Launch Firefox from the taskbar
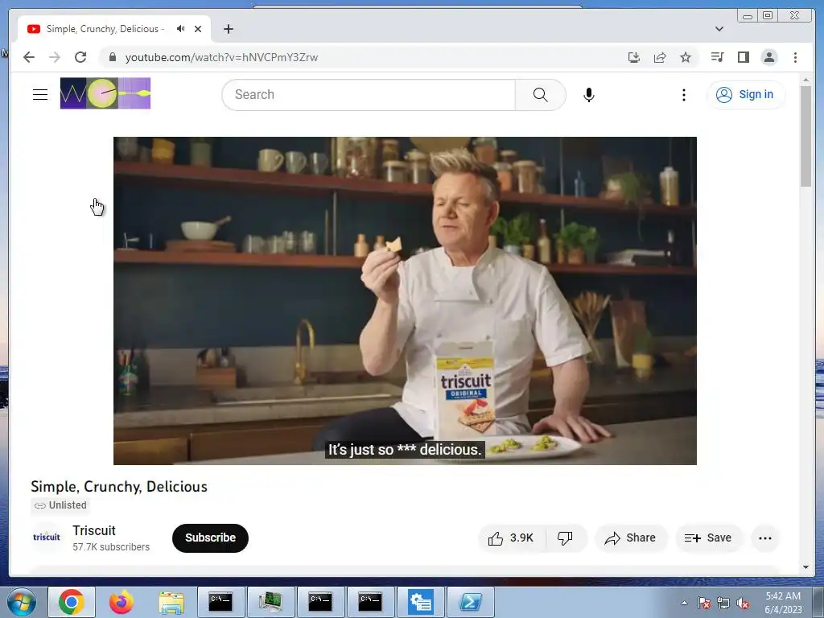Viewport: 824px width, 618px height. tap(122, 602)
